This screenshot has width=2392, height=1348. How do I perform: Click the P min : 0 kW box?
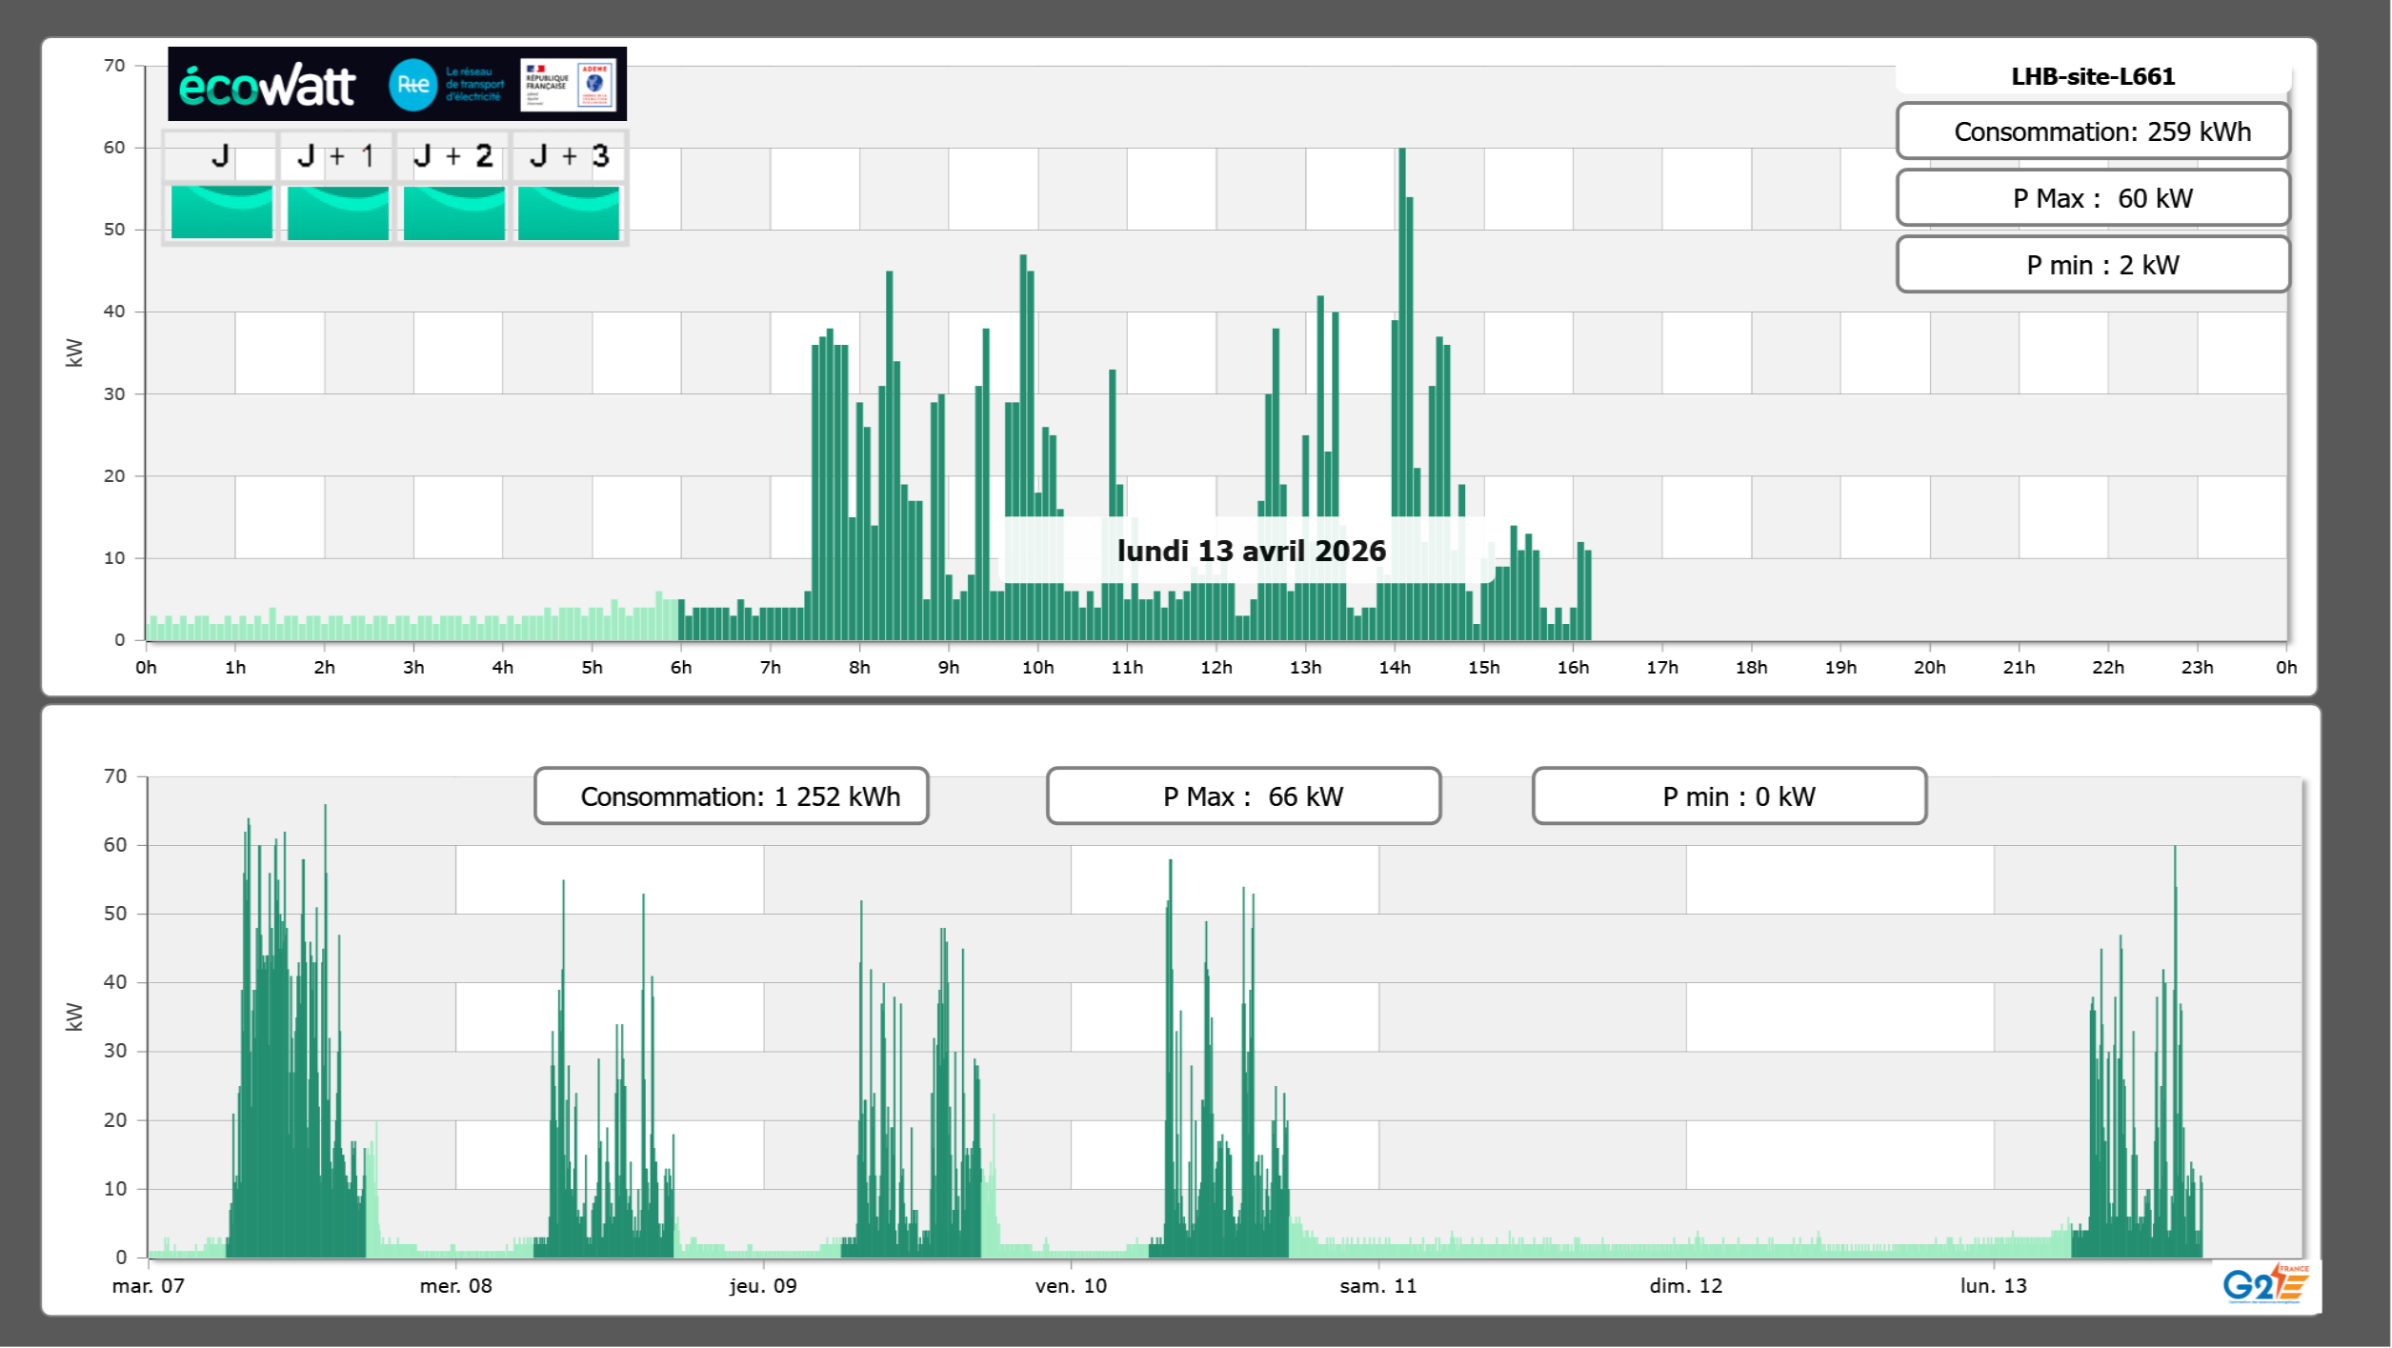click(1729, 796)
